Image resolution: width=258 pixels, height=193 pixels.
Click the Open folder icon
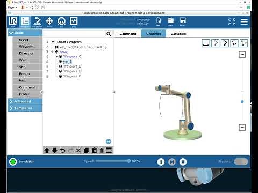(x=170, y=21)
